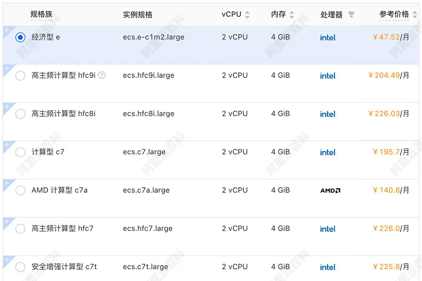This screenshot has height=281, width=422.
Task: Select the AMD 计算型 c7a radio button
Action: pos(20,190)
